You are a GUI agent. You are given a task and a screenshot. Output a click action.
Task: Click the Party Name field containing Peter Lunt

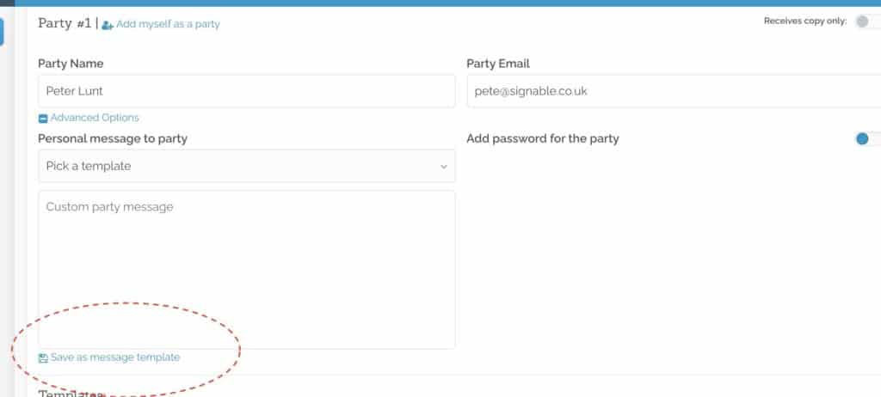[x=246, y=91]
